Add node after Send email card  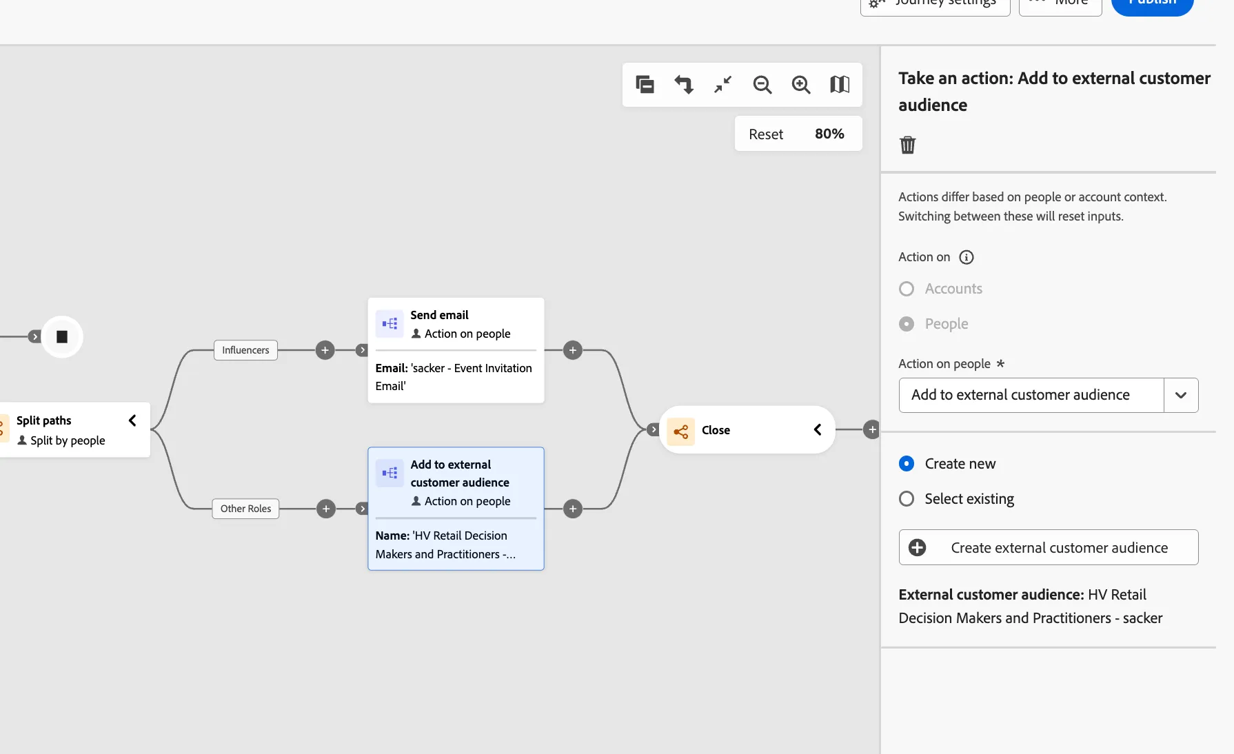[572, 350]
